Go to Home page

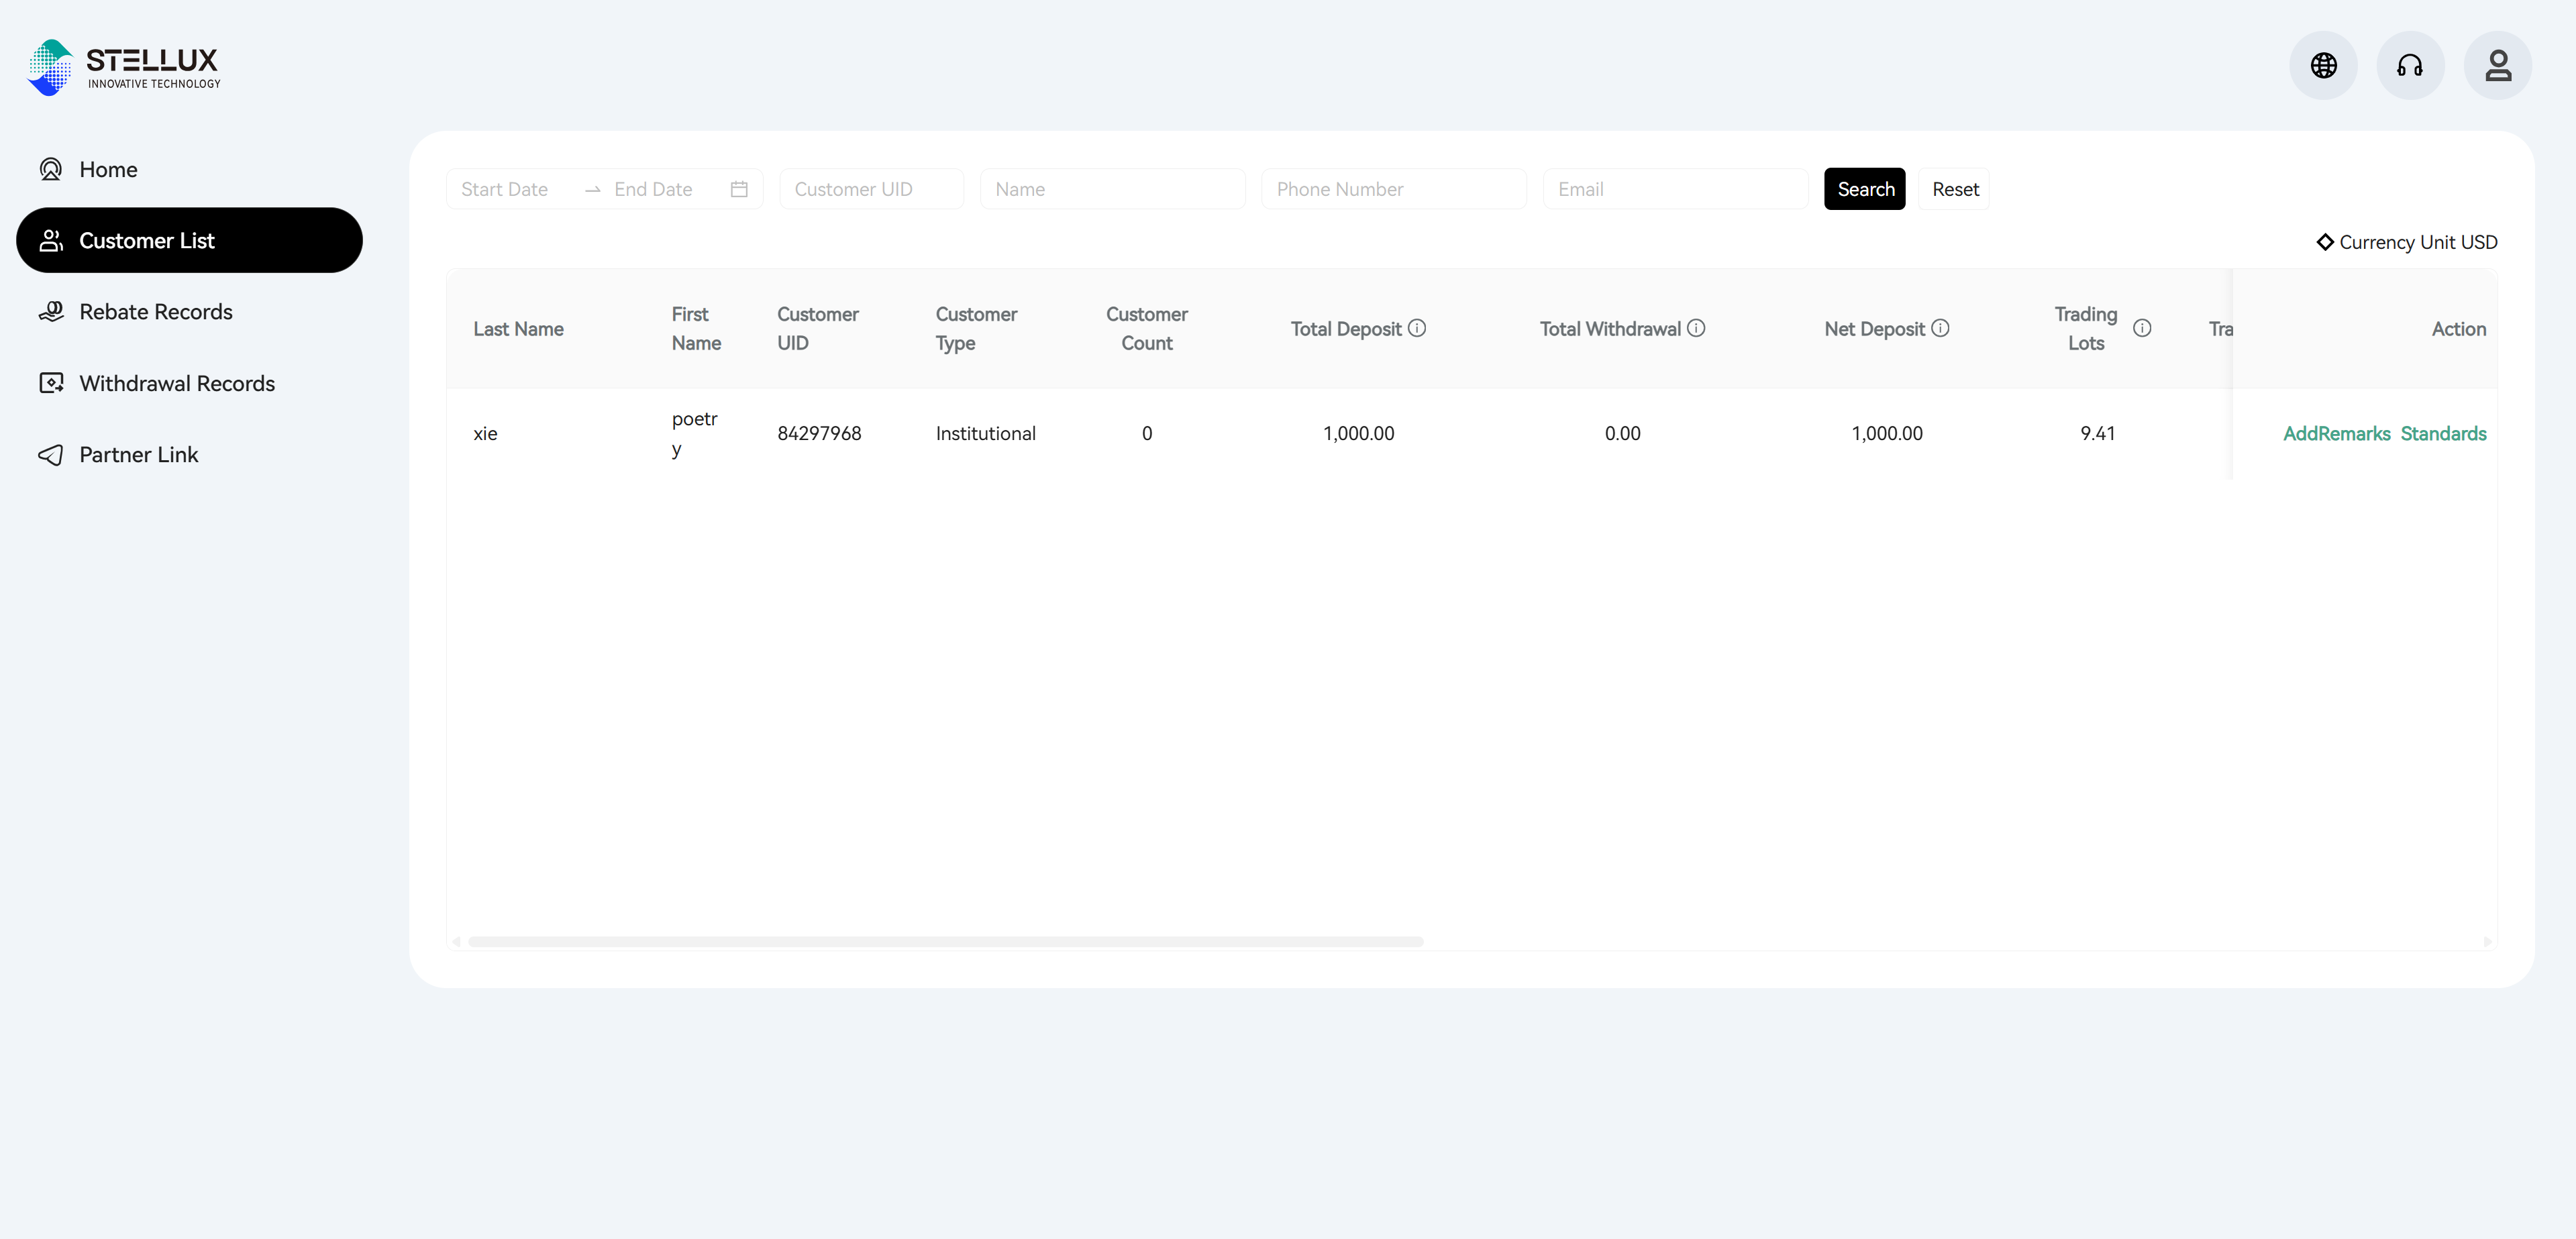coord(189,169)
